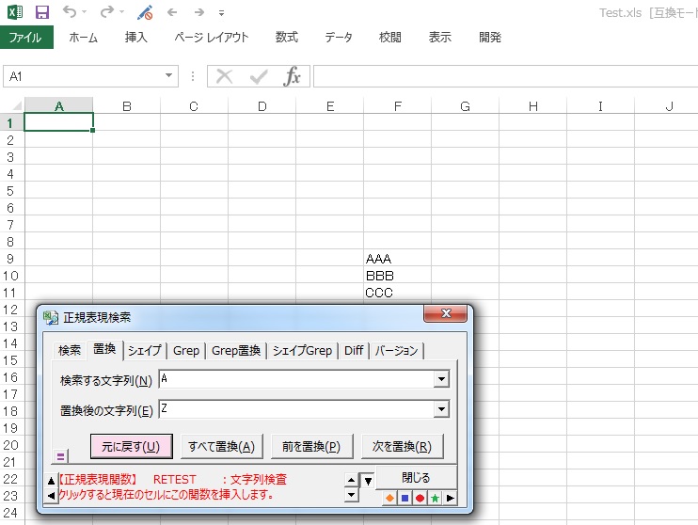Image resolution: width=698 pixels, height=525 pixels.
Task: Expand the 検索する文字列 dropdown
Action: click(440, 379)
